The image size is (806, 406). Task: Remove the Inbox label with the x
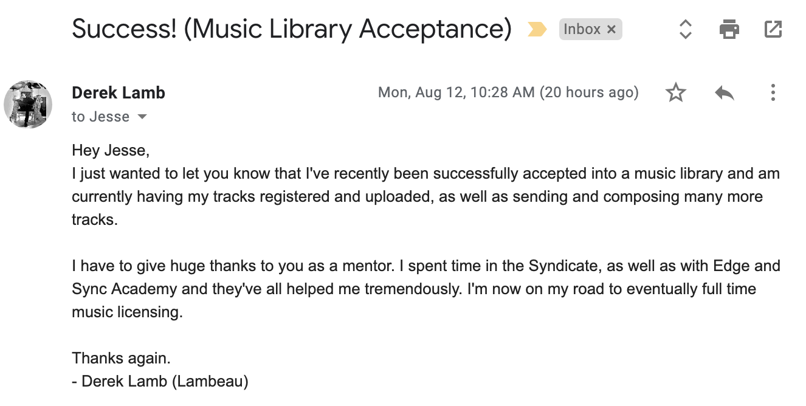point(611,29)
